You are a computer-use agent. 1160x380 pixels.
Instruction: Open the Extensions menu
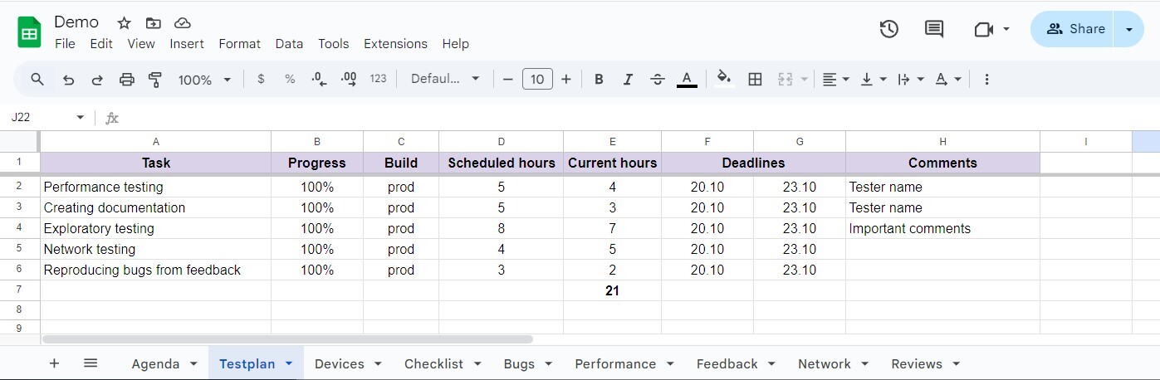395,44
